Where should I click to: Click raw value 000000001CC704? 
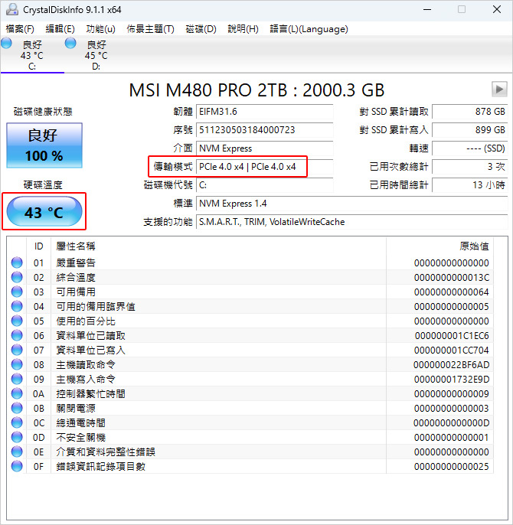click(451, 351)
